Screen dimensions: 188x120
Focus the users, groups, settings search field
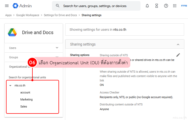96,6
